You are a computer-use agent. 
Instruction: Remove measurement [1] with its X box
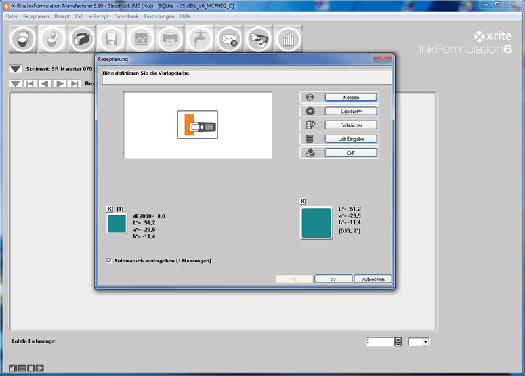click(110, 209)
